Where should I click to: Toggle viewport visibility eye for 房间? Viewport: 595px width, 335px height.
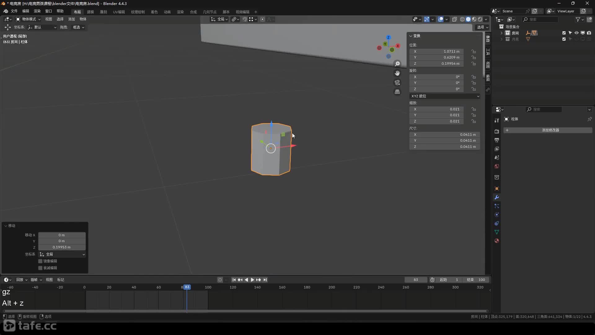576,33
